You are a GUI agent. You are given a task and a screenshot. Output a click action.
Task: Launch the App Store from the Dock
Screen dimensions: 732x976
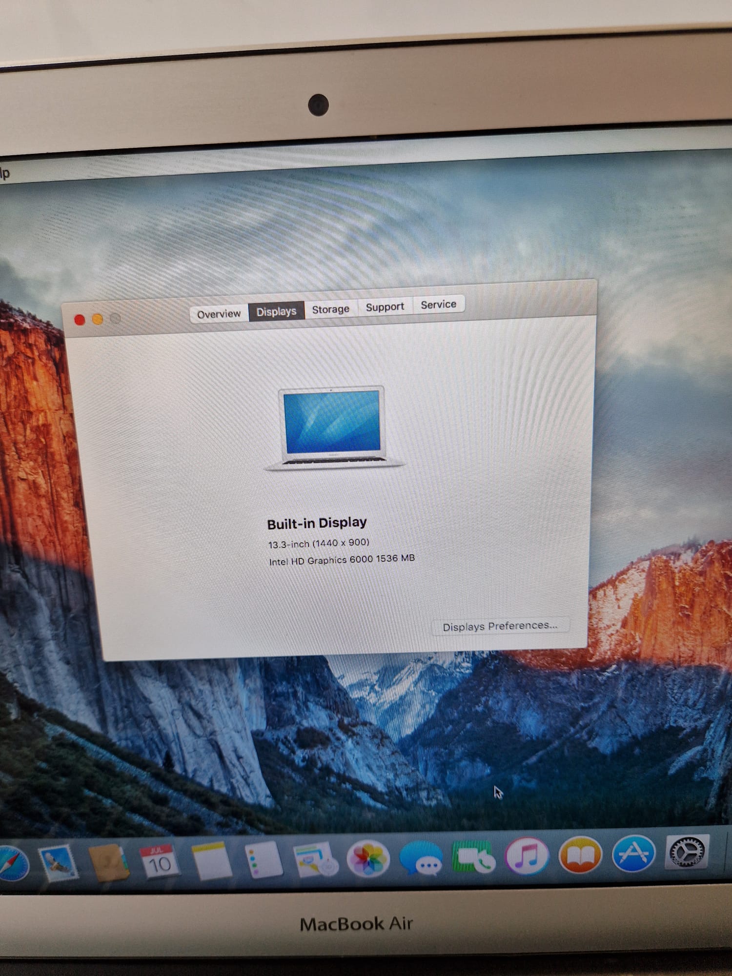pyautogui.click(x=633, y=853)
